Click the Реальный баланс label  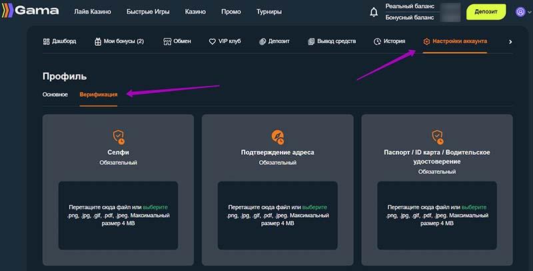[410, 7]
